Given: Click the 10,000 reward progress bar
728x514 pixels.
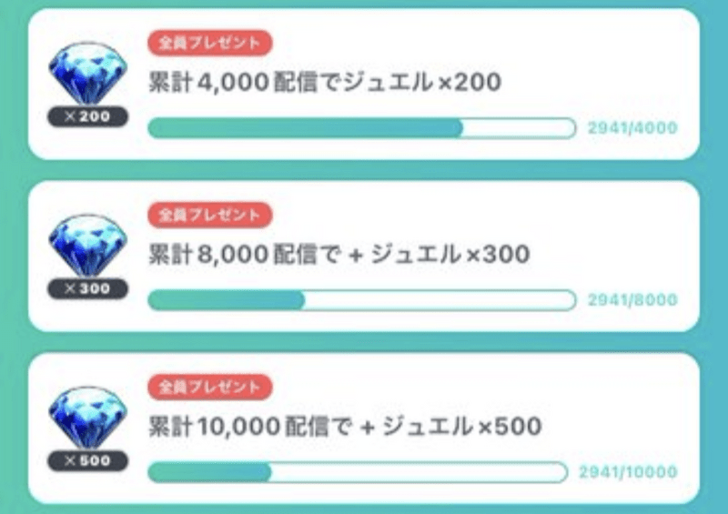Looking at the screenshot, I should coord(358,472).
